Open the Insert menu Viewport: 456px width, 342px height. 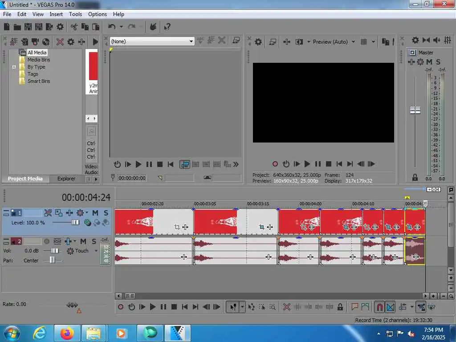(x=56, y=14)
